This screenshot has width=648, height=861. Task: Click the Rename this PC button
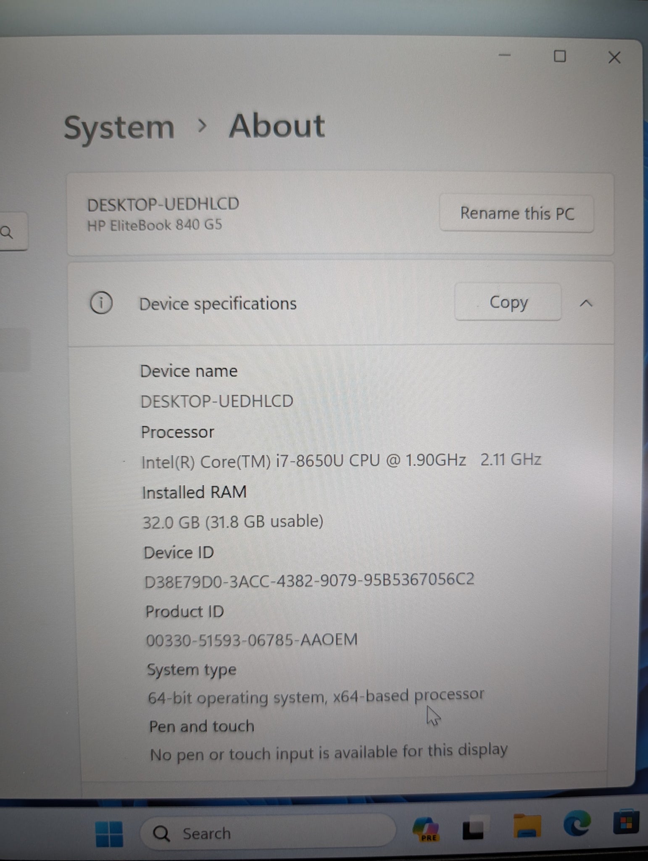point(516,214)
